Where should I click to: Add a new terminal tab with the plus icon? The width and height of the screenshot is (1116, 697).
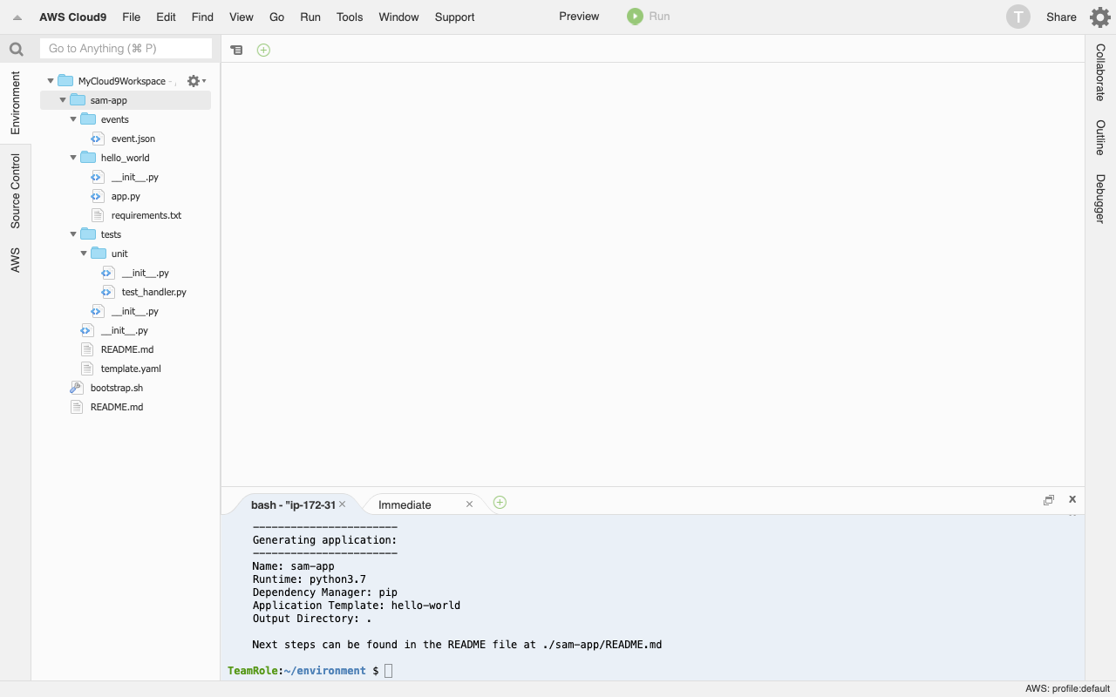click(500, 503)
